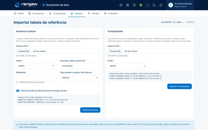The width and height of the screenshot is (208, 130).
Task: Click the user avatar A
Action: click(x=171, y=5)
